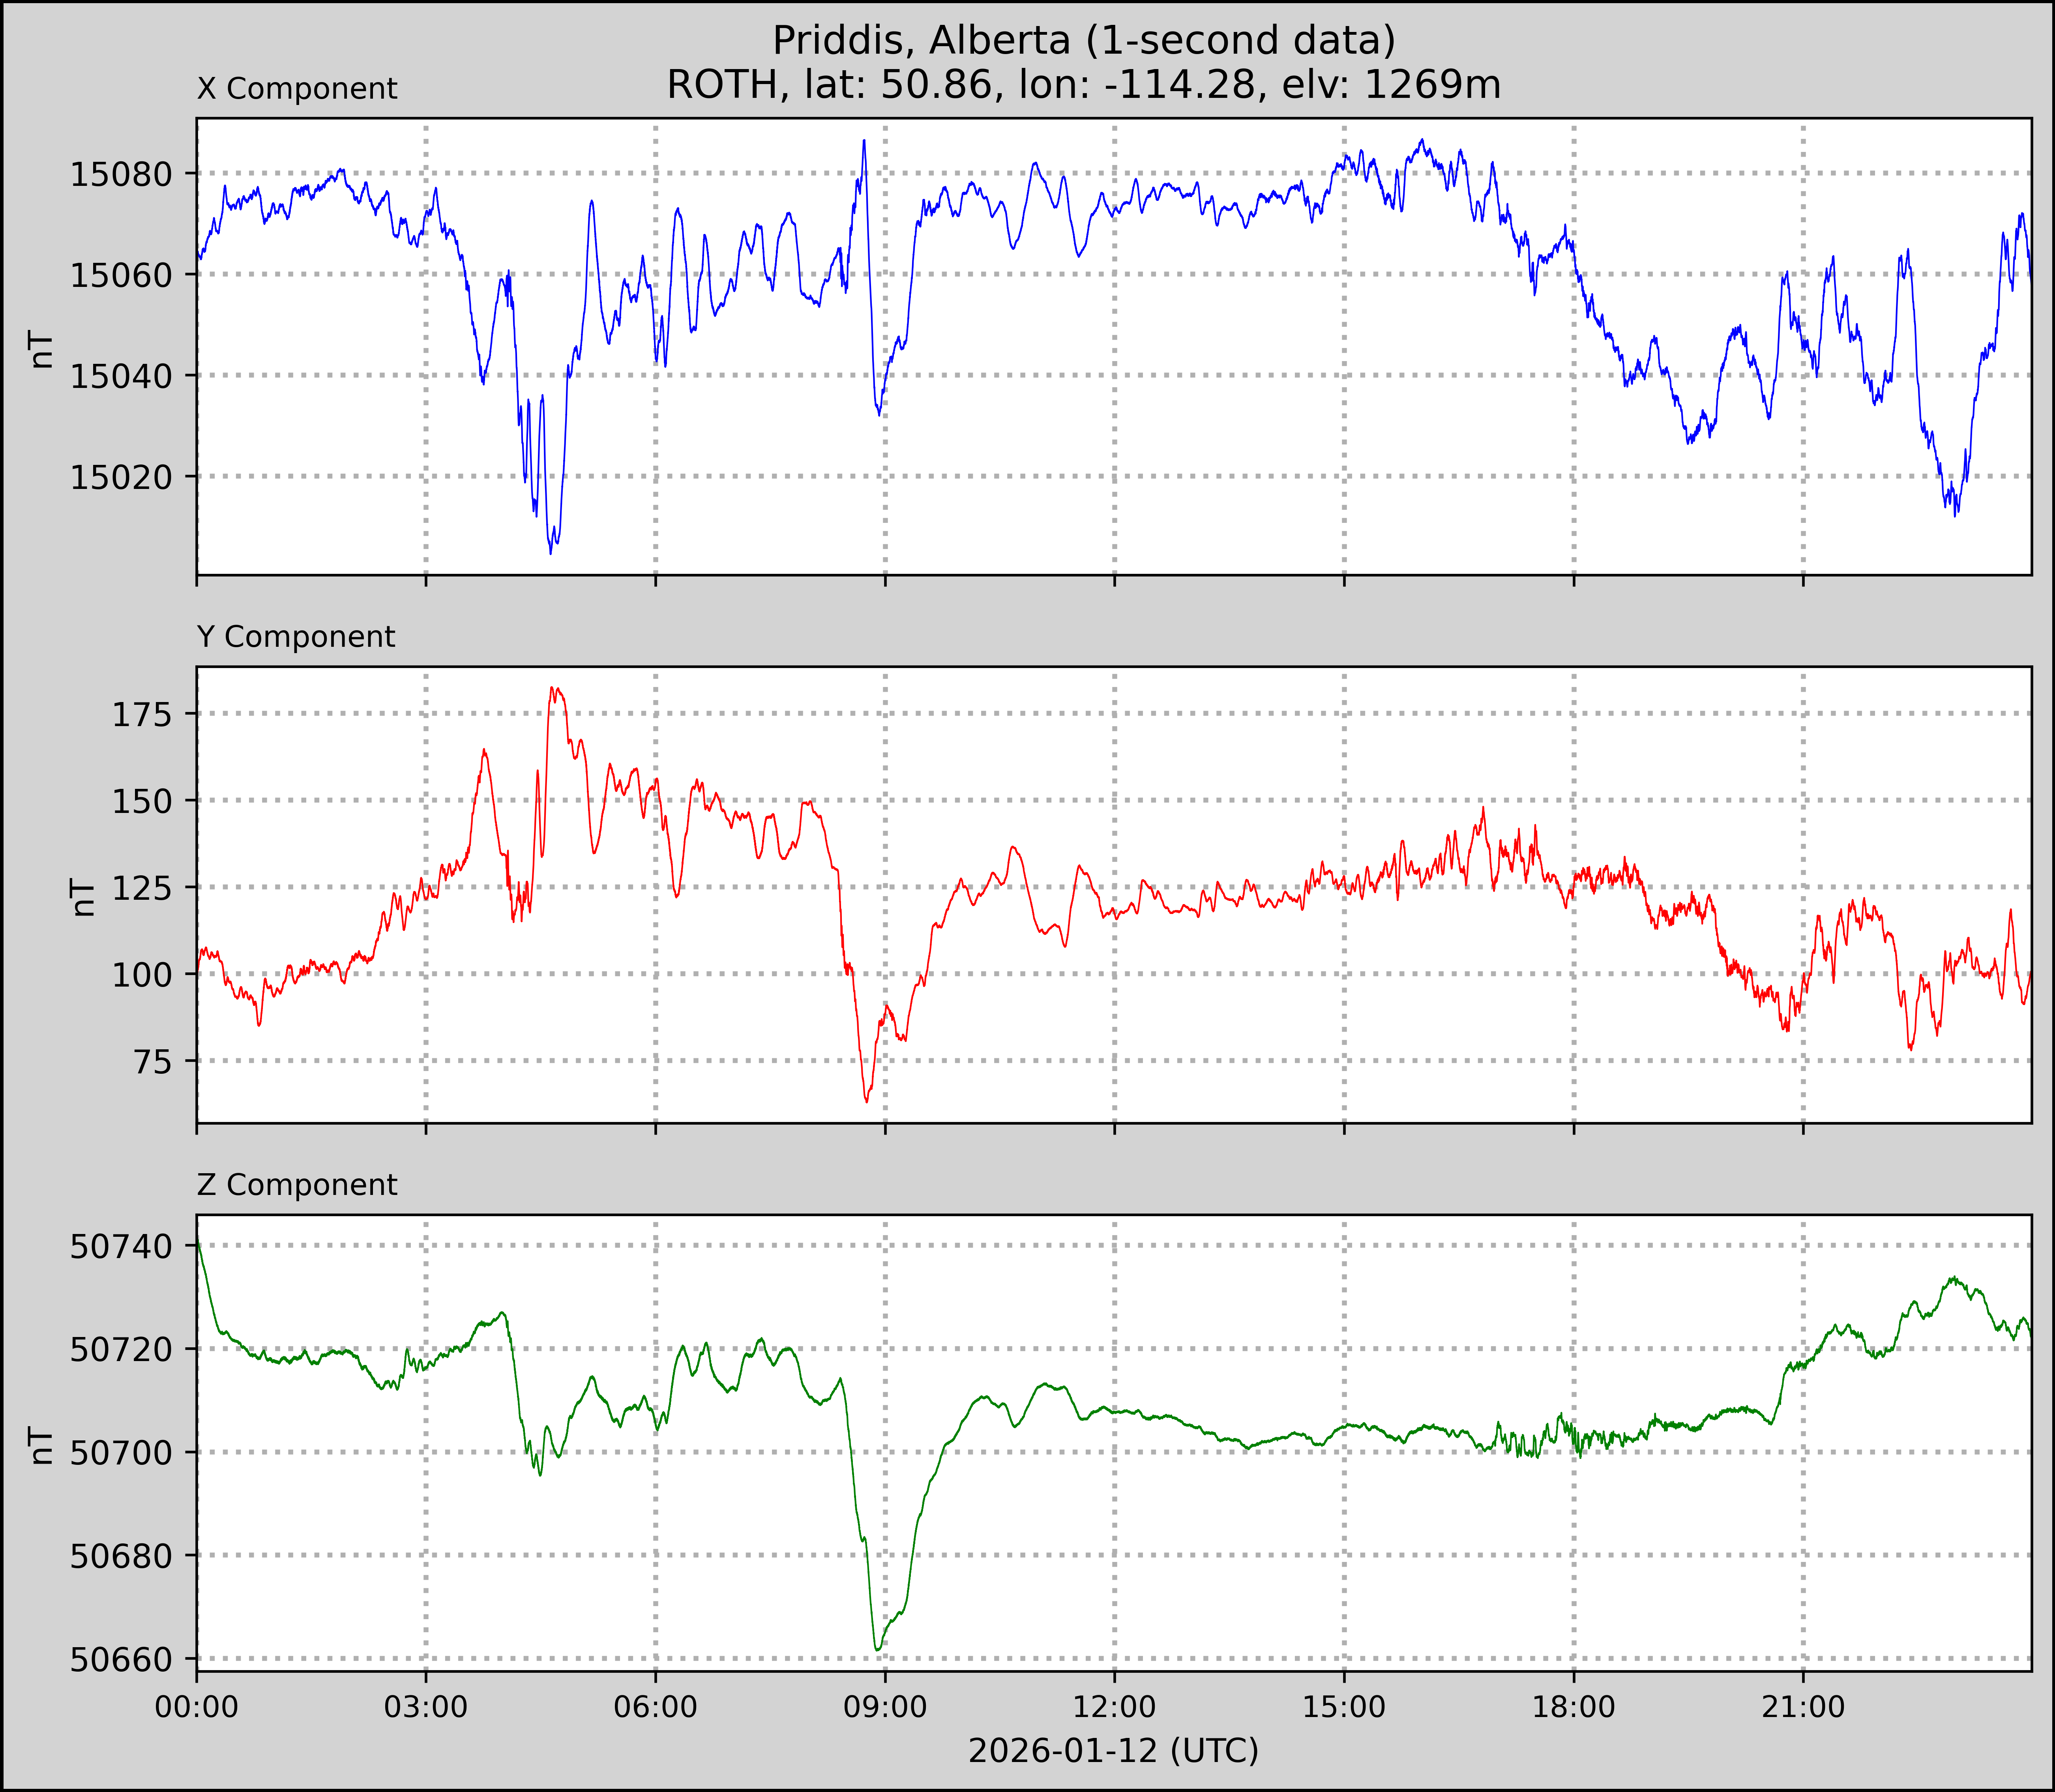The width and height of the screenshot is (2055, 1792).
Task: Click the 'X Component' subplot label
Action: pos(297,89)
